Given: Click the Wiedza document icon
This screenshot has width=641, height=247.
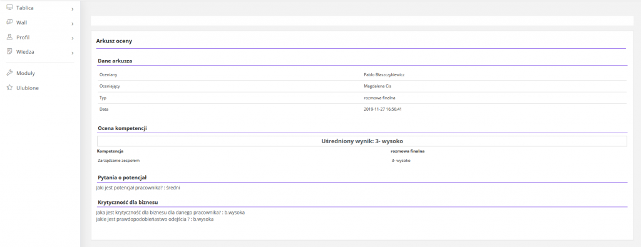Looking at the screenshot, I should tap(10, 52).
